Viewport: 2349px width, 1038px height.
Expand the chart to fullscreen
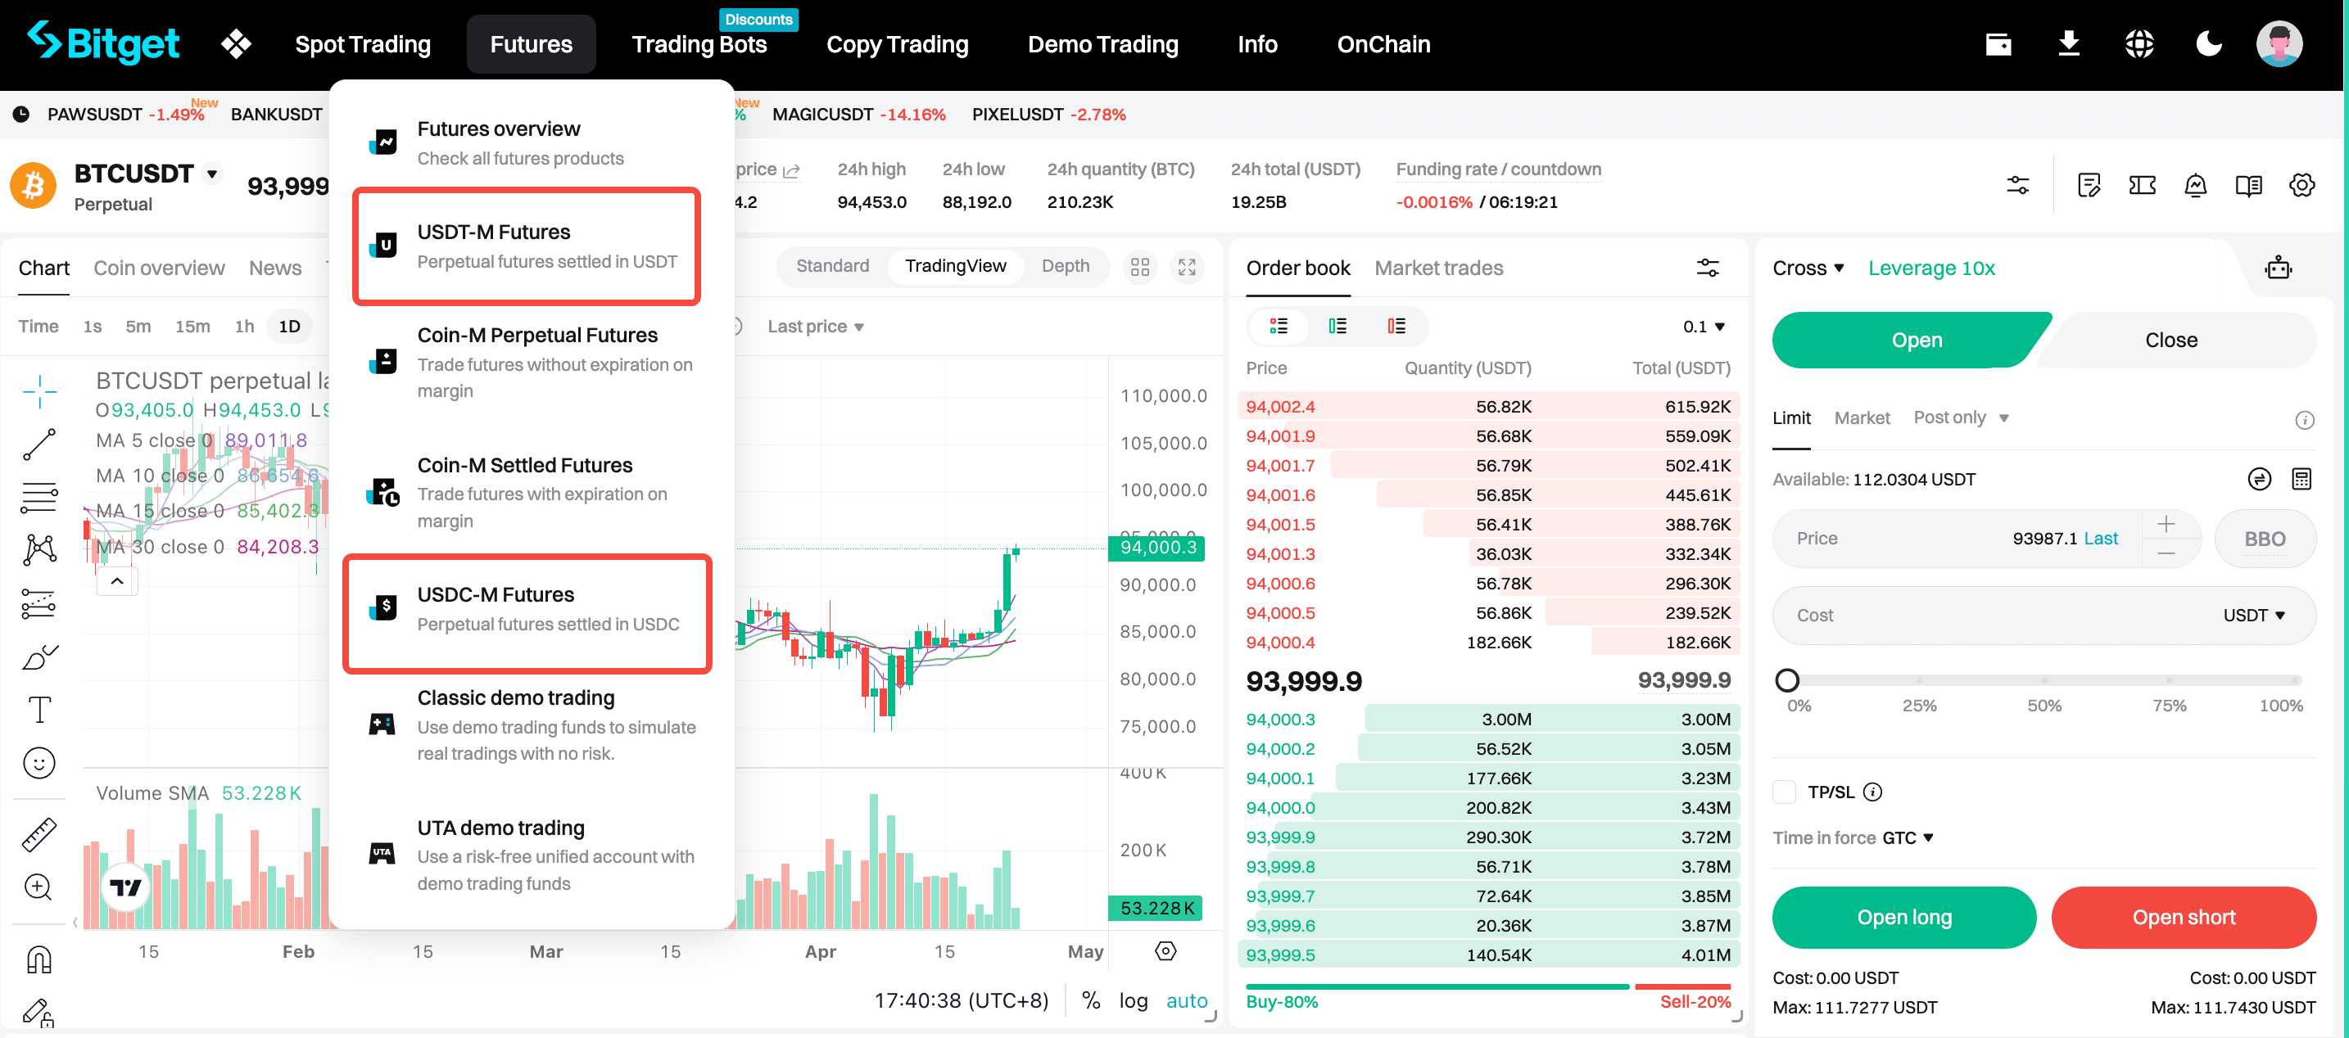(x=1186, y=267)
